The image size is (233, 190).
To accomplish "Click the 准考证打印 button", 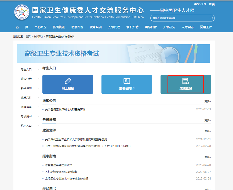I will (127, 84).
